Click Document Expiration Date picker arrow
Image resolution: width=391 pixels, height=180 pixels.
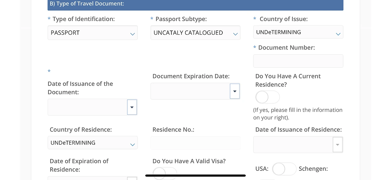coord(235,91)
